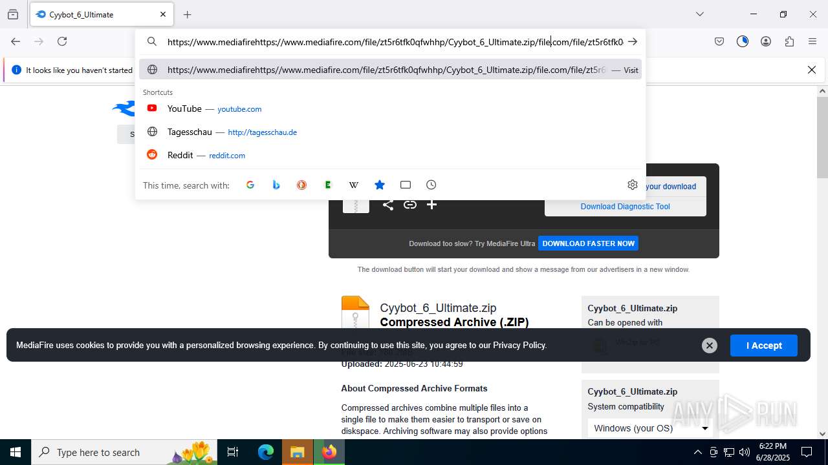Open Download Diagnostic Tool link
The width and height of the screenshot is (828, 465).
click(x=626, y=207)
